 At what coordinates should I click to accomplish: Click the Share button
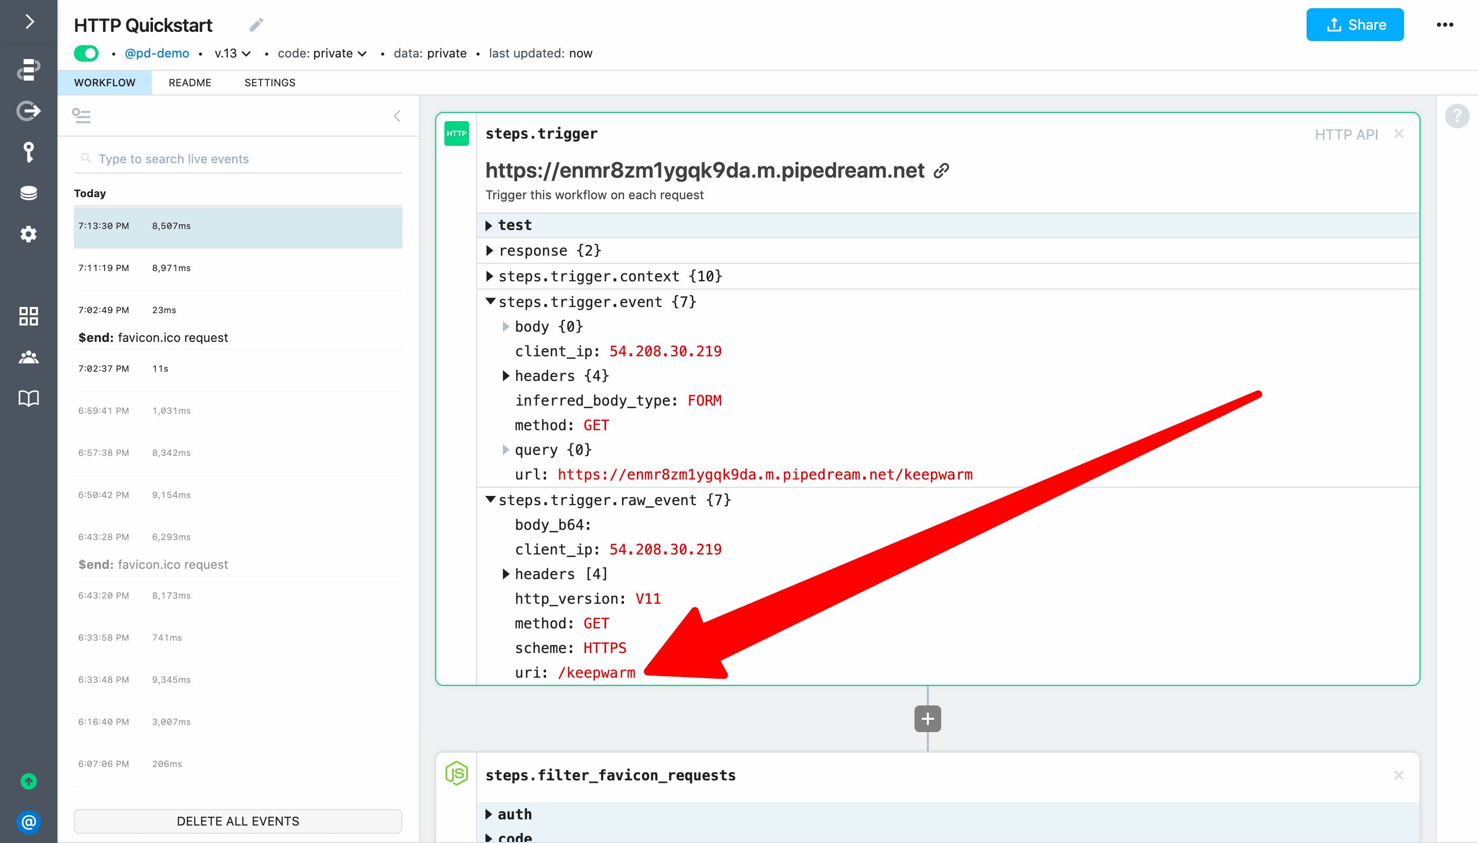[1354, 25]
